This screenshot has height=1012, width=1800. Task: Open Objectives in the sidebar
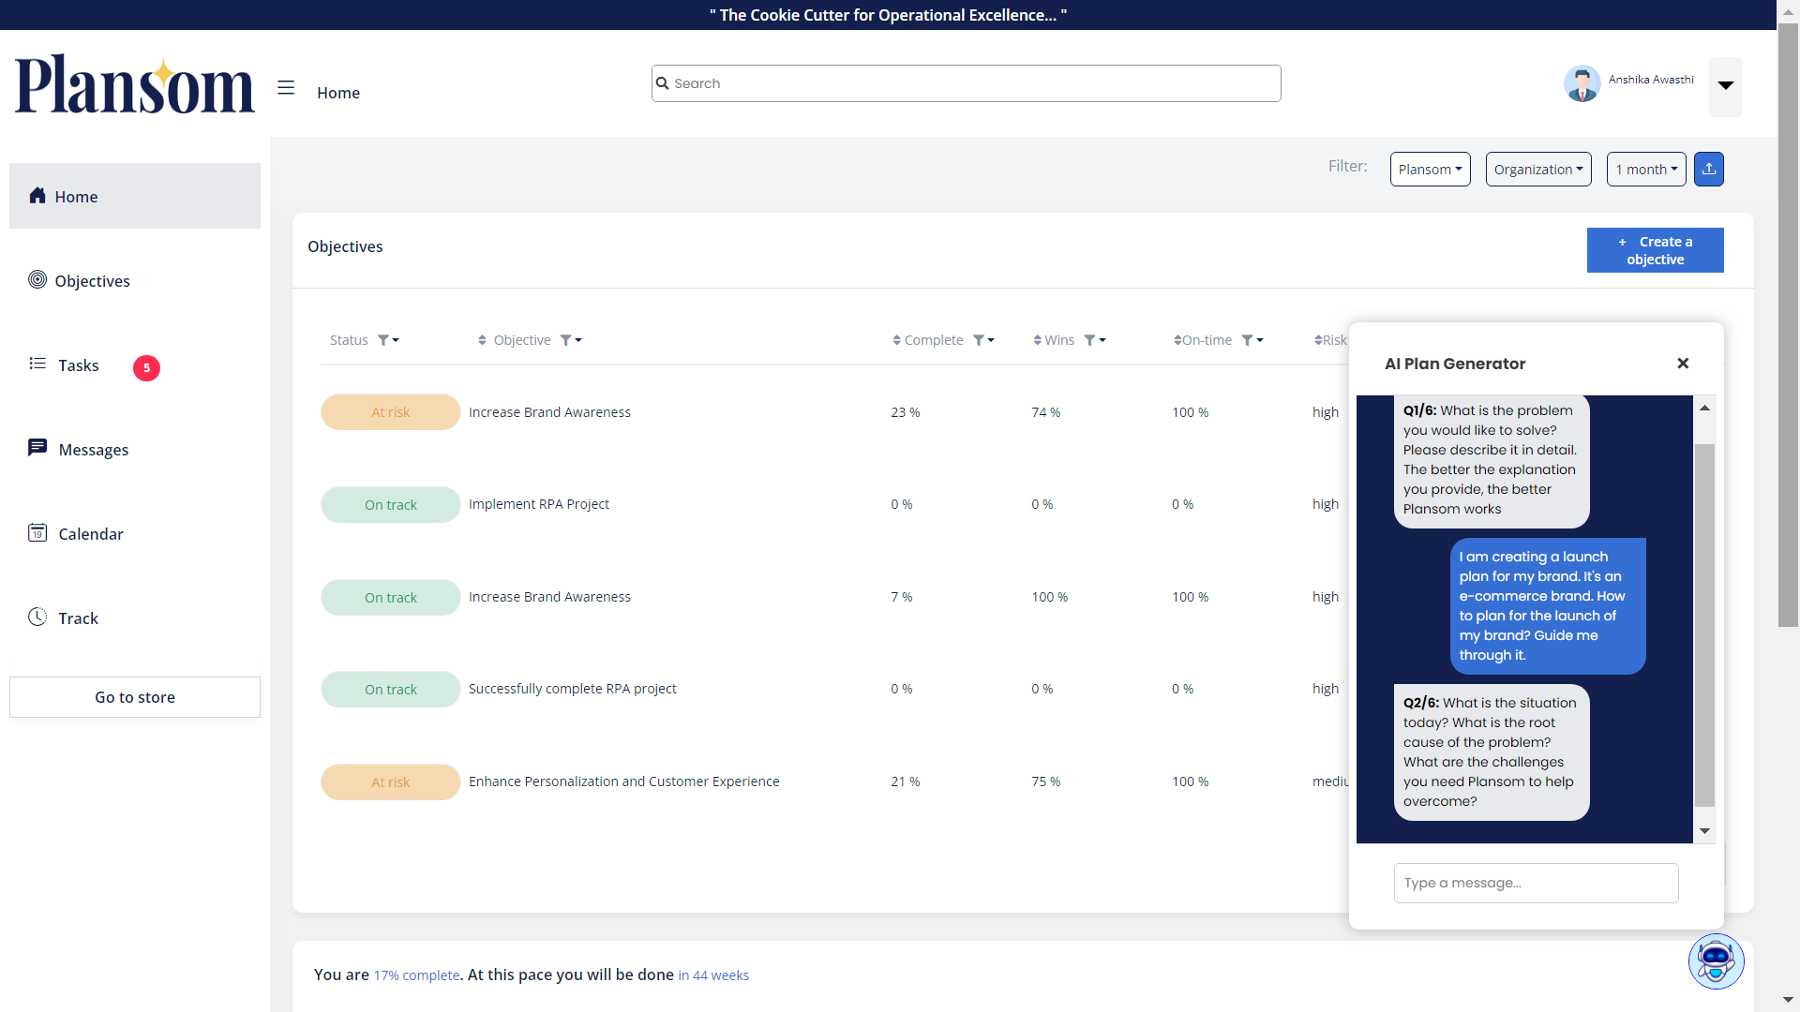click(92, 281)
